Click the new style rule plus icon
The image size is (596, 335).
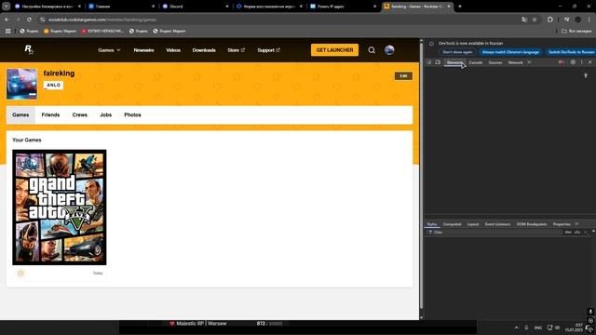tap(586, 232)
